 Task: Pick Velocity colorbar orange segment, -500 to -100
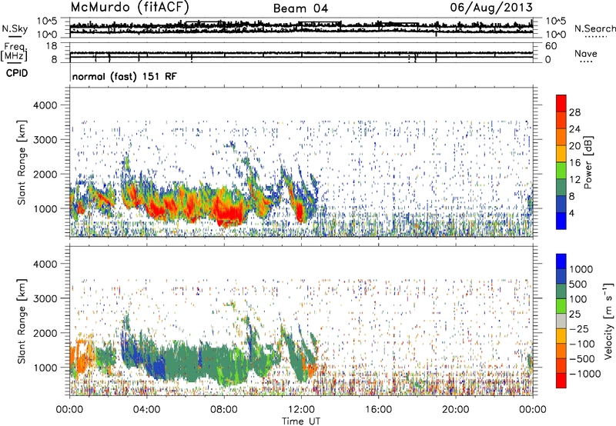[561, 351]
